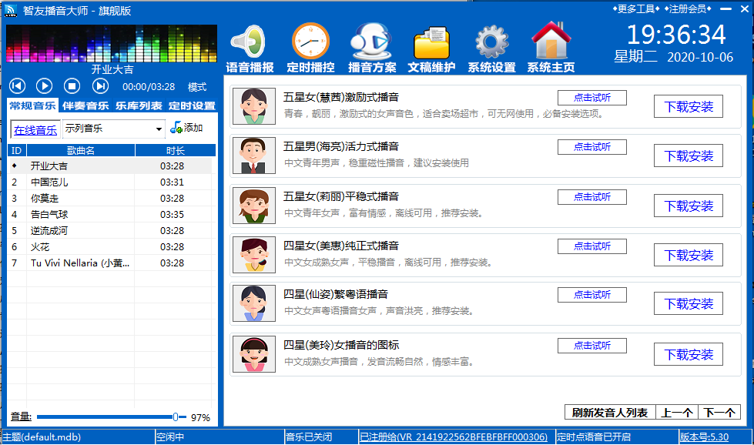754x445 pixels.
Task: Open the 语音播报 voice broadcast tool
Action: (x=250, y=48)
